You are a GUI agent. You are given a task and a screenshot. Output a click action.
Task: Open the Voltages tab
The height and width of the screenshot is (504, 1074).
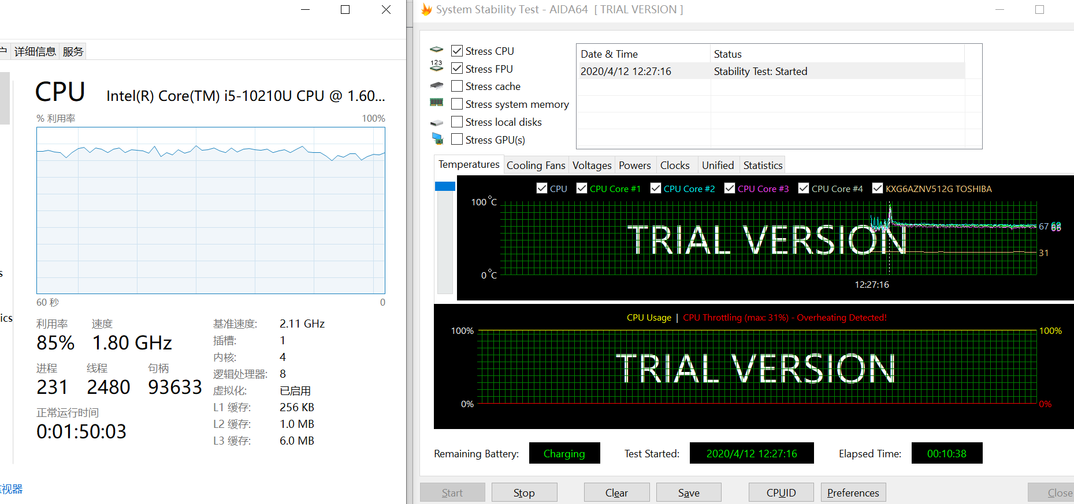pyautogui.click(x=592, y=166)
